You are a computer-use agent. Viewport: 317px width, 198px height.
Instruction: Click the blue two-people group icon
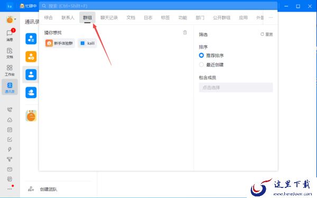31,92
